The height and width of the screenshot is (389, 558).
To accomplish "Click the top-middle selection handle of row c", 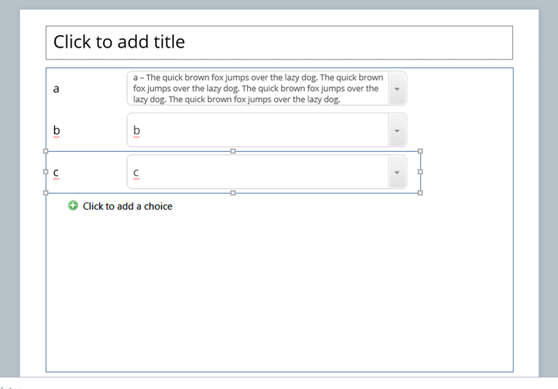I will tap(233, 151).
